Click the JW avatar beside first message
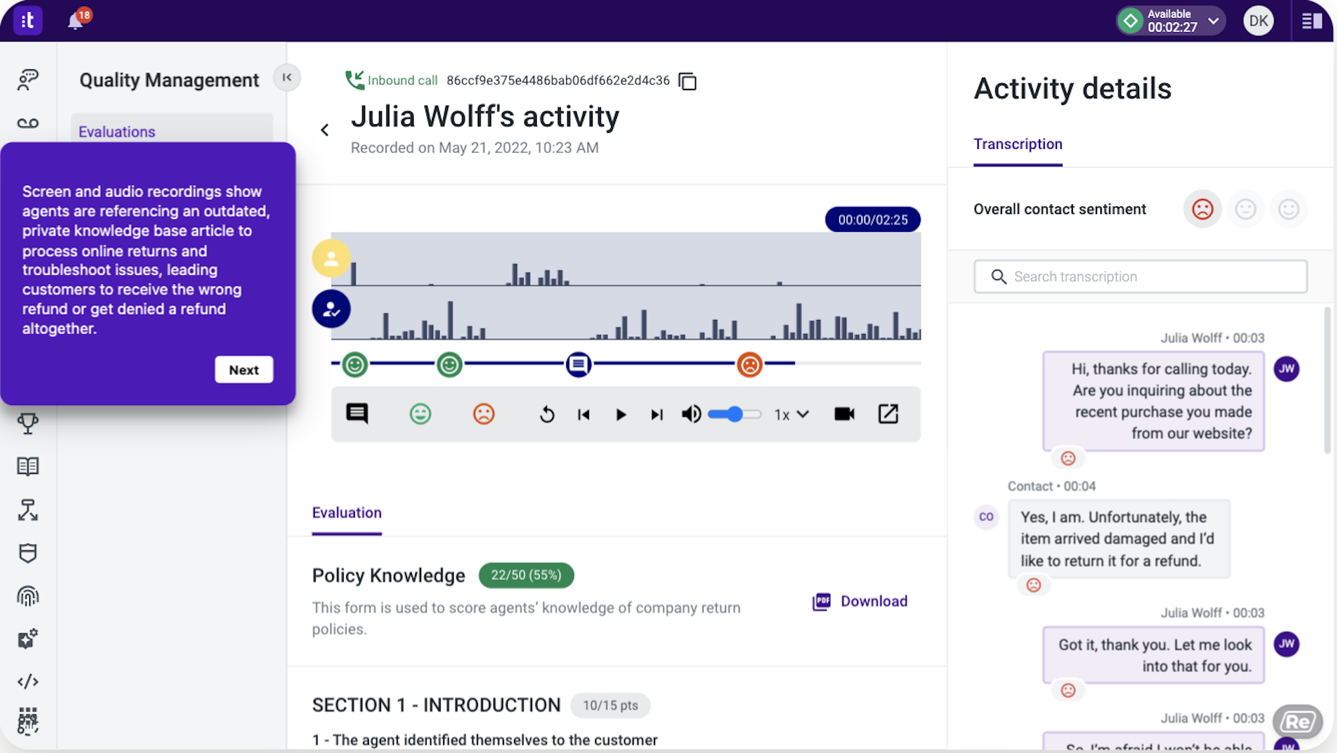Screen dimensions: 1337x753 [1286, 369]
